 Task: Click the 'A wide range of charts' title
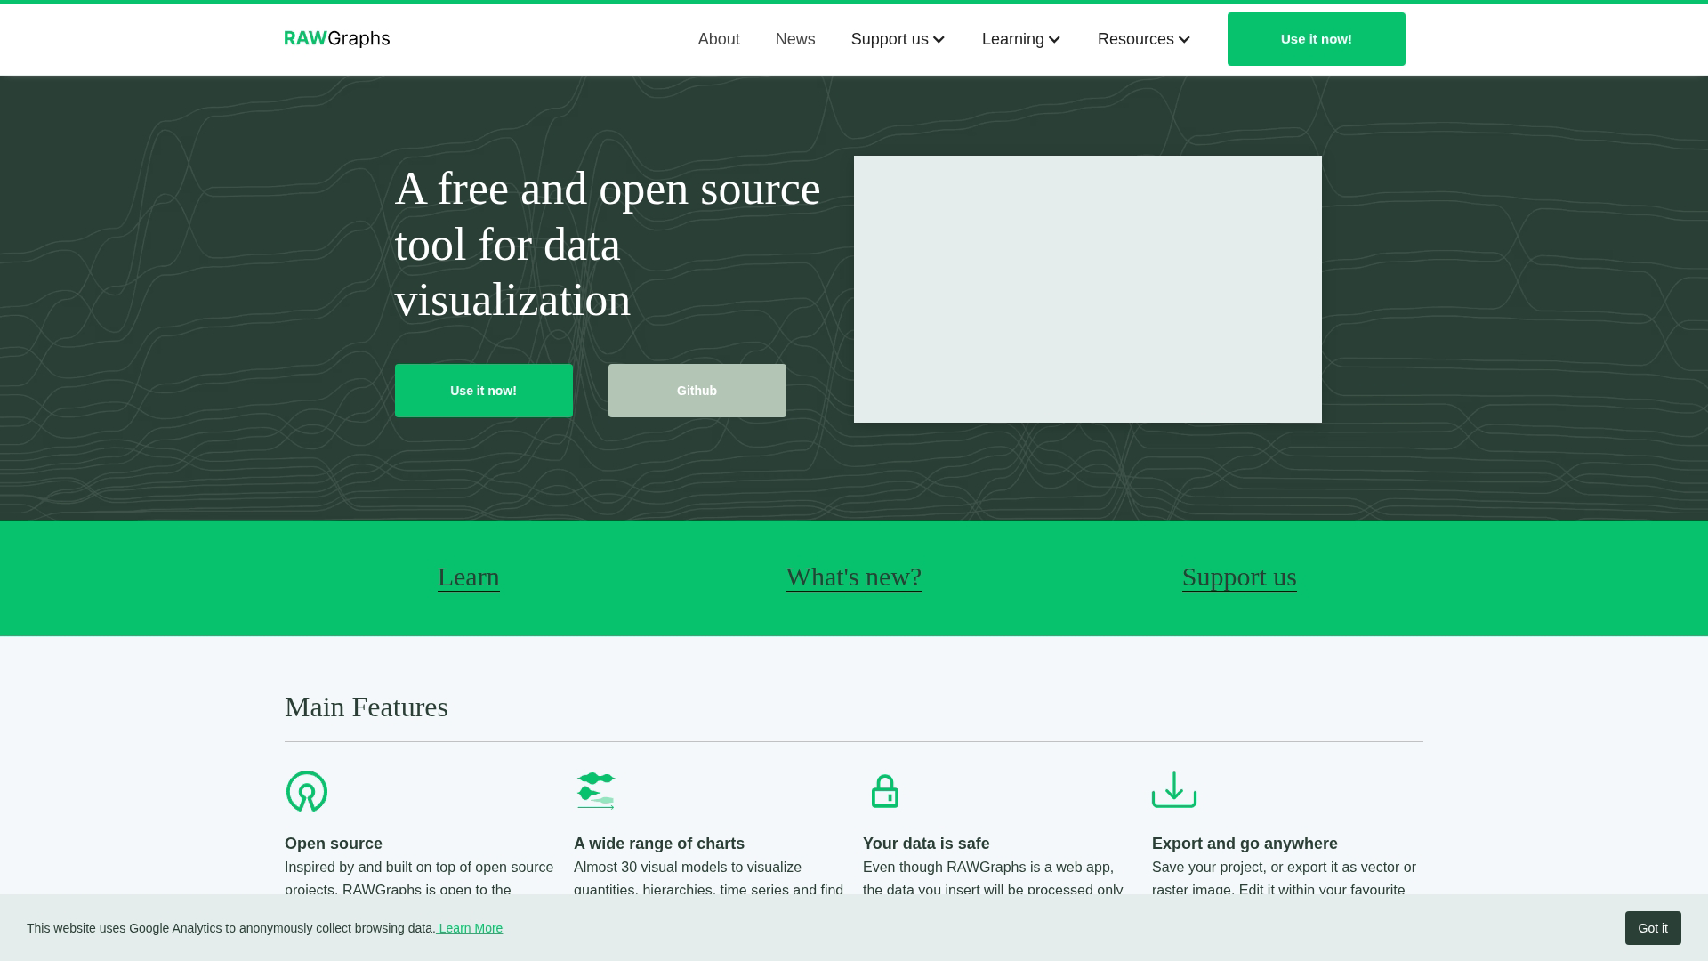[x=659, y=844]
